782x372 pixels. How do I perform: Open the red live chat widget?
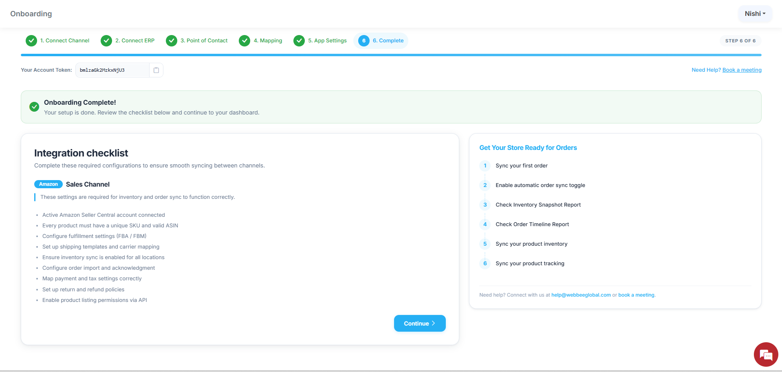click(x=766, y=354)
